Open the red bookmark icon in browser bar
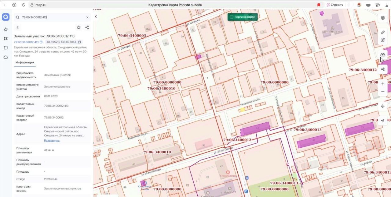391x197 pixels. pos(319,5)
